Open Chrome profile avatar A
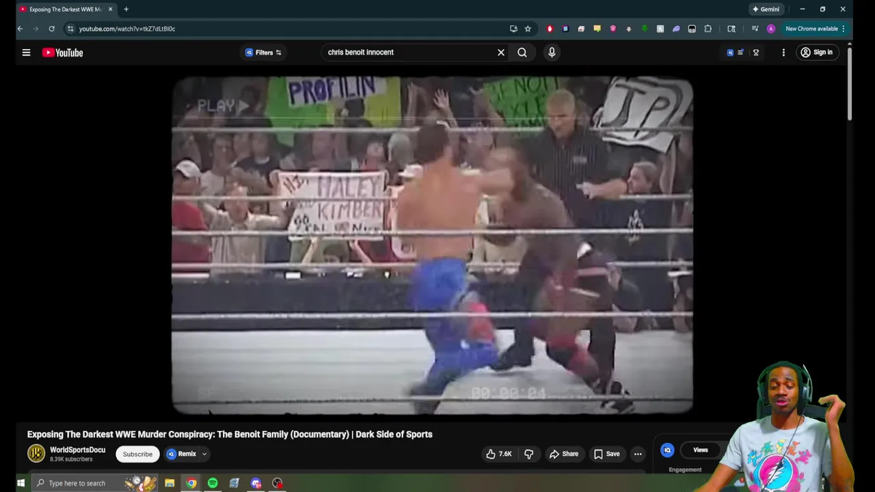The width and height of the screenshot is (875, 492). point(771,29)
